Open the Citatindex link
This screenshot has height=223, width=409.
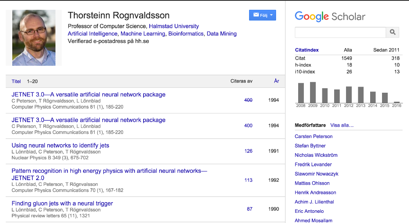[307, 50]
